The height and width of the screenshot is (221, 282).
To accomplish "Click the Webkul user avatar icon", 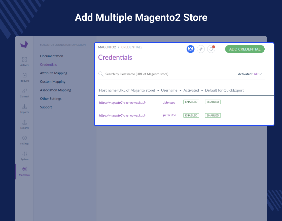I will [x=190, y=49].
